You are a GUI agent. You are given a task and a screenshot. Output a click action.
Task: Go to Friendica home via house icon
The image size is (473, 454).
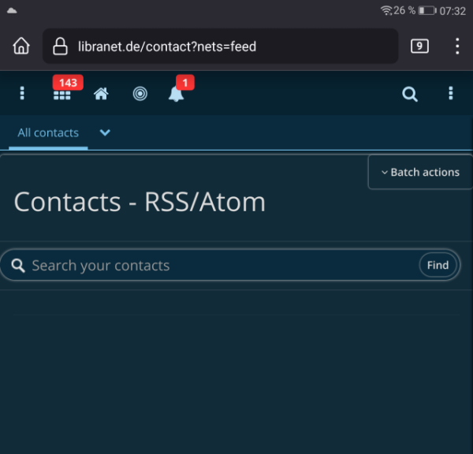tap(101, 94)
